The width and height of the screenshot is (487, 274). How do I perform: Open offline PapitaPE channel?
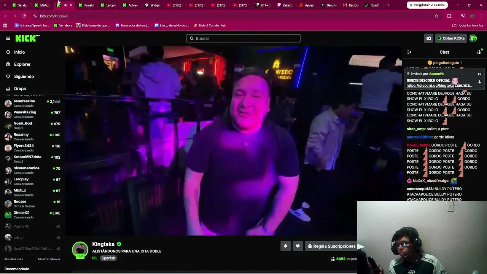[x=32, y=226]
